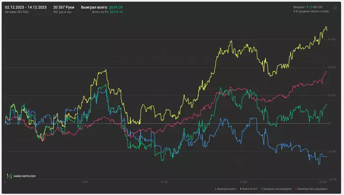The width and height of the screenshot is (344, 195).
Task: Click the $2,000 y-axis label
Action: 332,67
